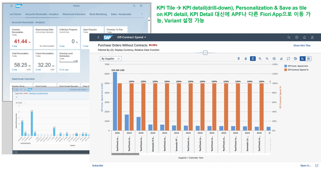Open the chart settings gear icon
The height and width of the screenshot is (169, 321).
tap(274, 58)
